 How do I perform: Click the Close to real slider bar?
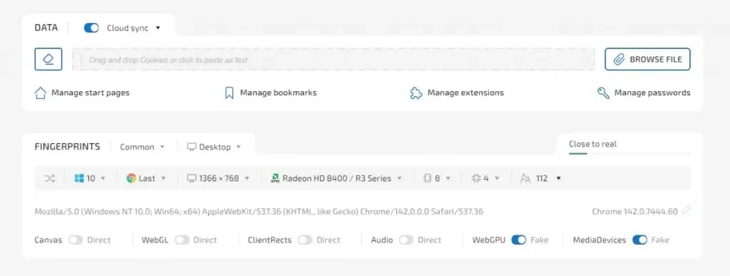point(629,154)
